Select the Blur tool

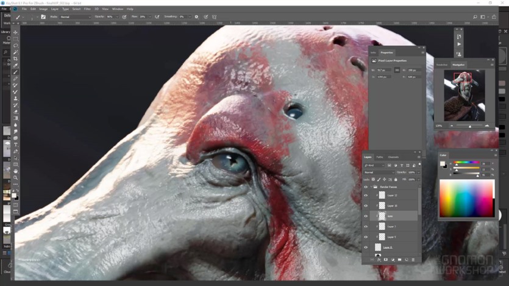[16, 125]
